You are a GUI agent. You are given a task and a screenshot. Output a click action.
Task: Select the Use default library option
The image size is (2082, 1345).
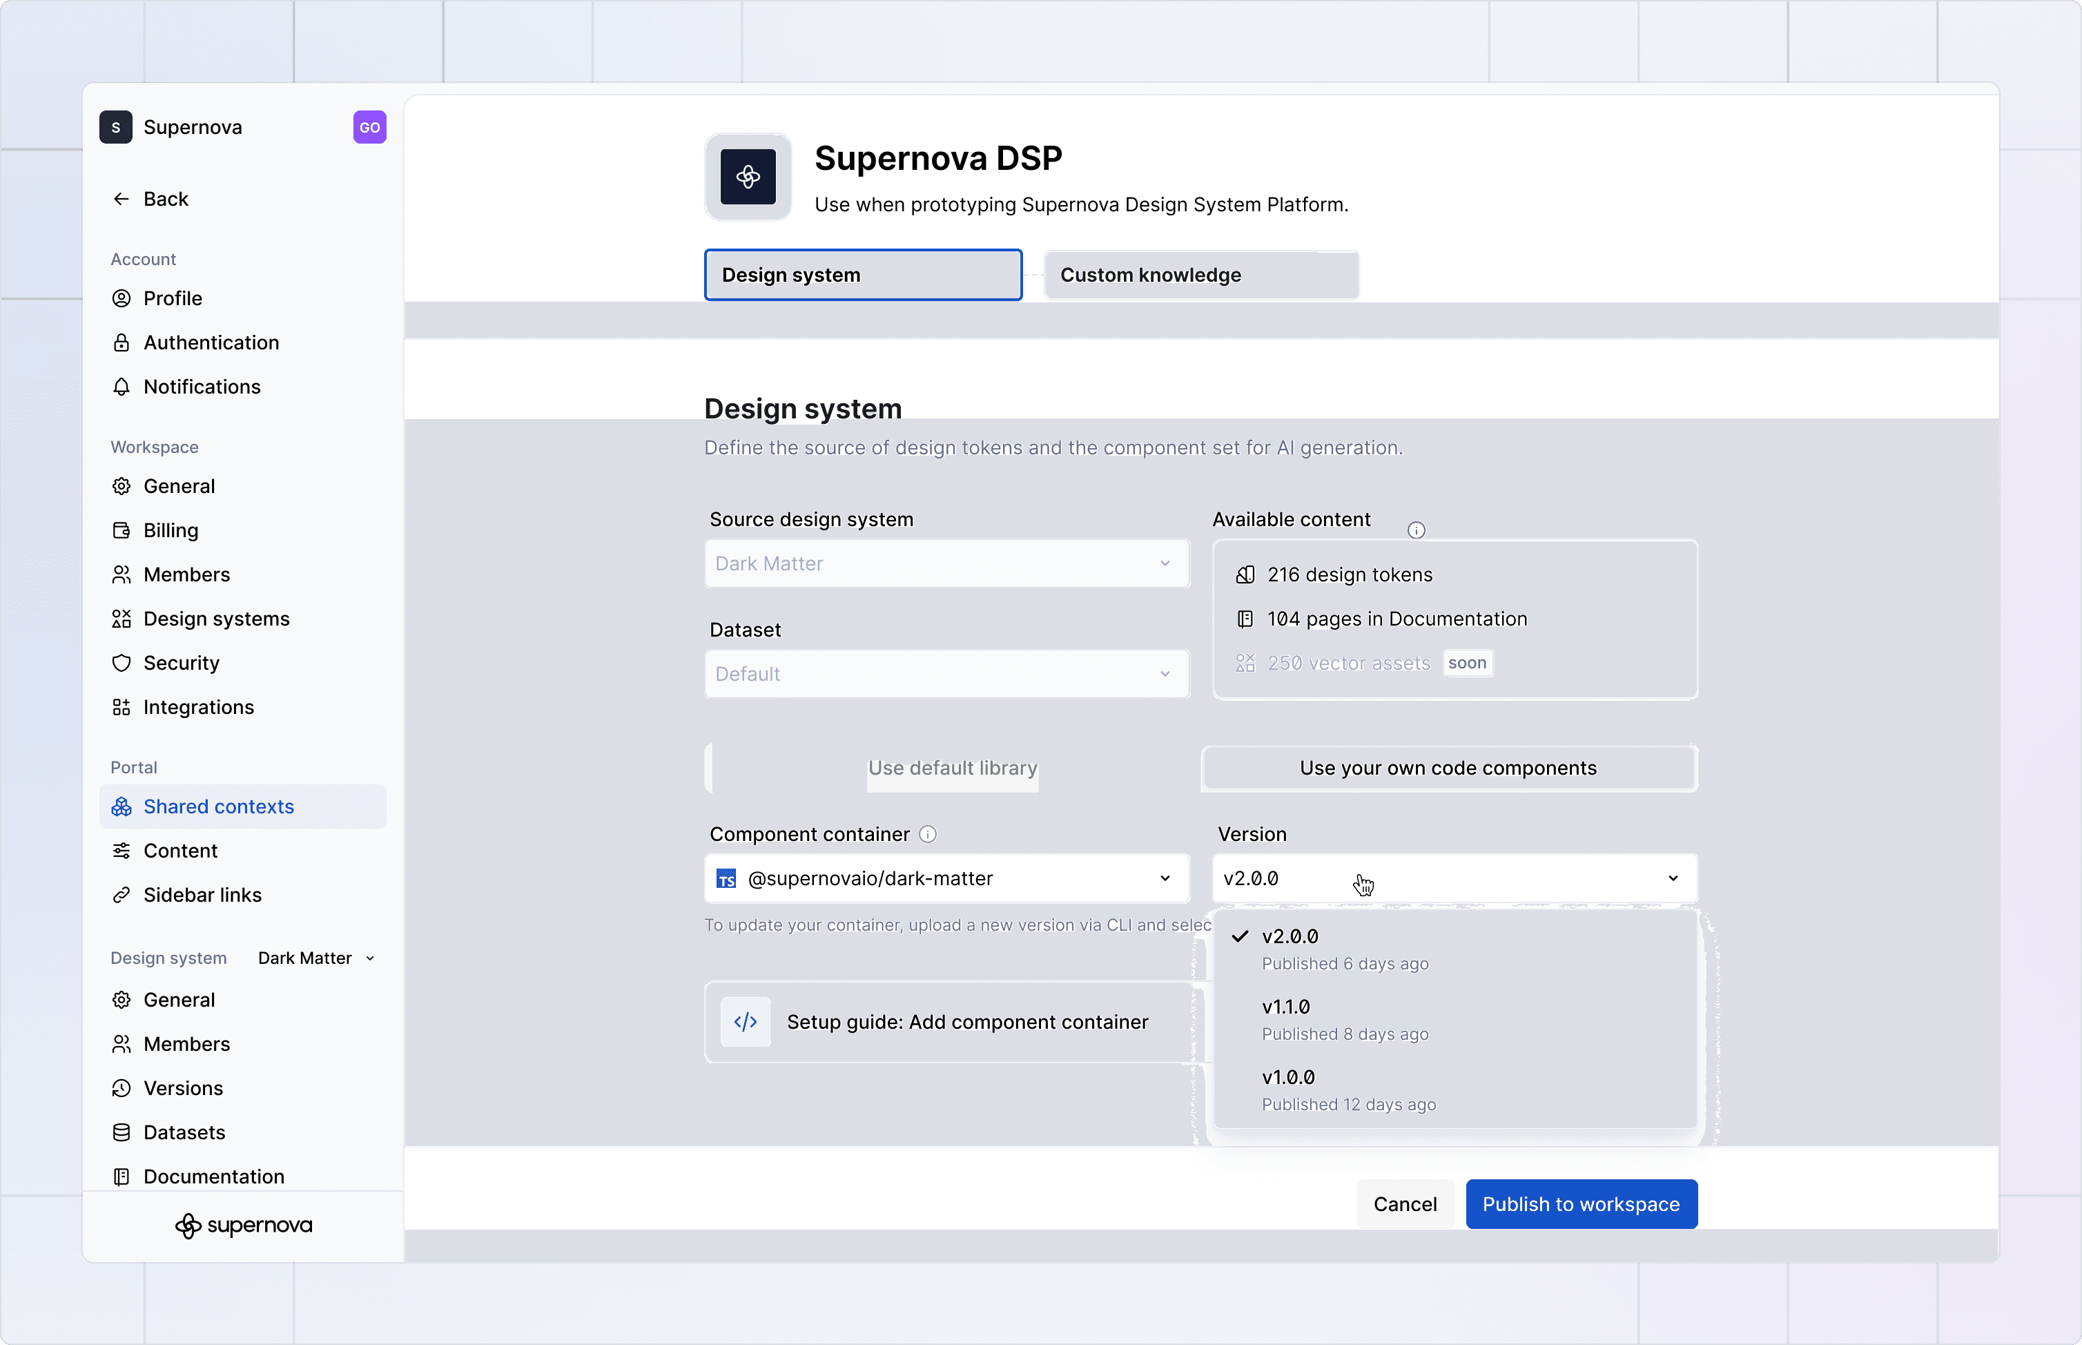point(953,768)
